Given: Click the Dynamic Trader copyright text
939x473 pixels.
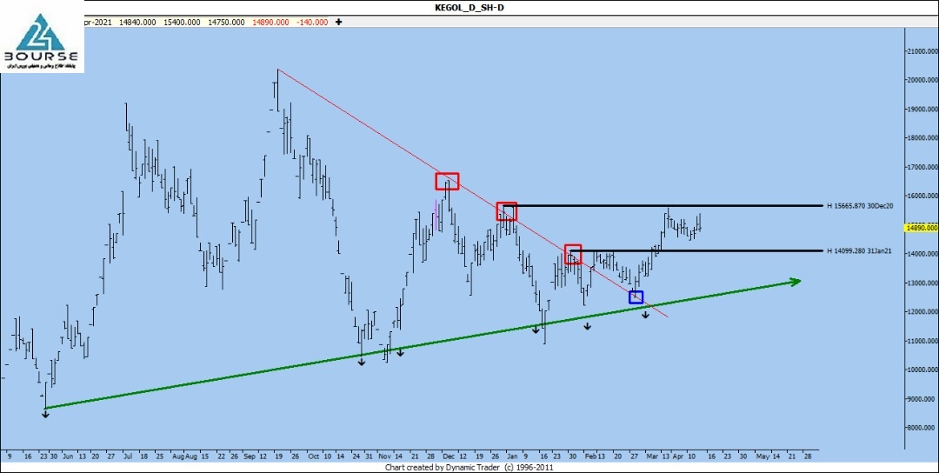Looking at the screenshot, I should point(469,467).
